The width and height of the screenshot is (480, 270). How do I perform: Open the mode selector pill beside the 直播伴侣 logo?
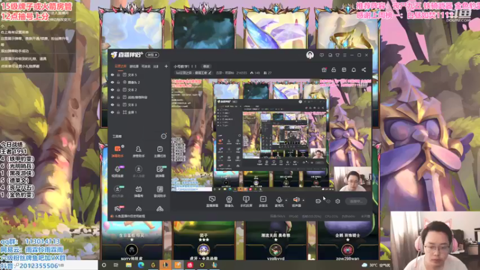[x=152, y=55]
